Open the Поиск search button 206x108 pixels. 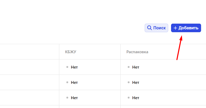coord(156,28)
